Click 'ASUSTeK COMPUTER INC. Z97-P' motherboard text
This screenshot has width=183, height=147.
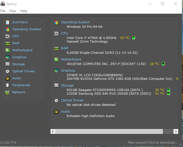point(93,64)
